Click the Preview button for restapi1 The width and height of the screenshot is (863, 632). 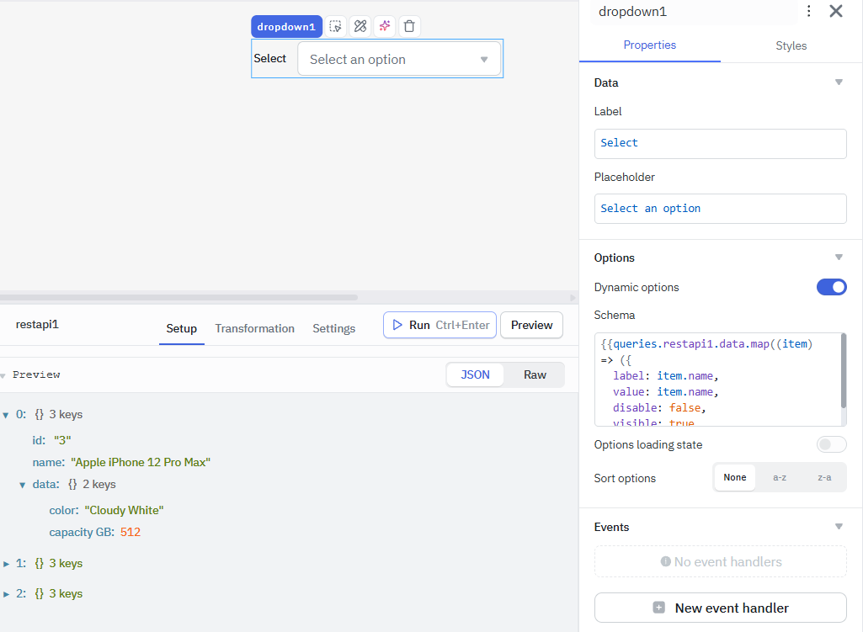(x=531, y=325)
